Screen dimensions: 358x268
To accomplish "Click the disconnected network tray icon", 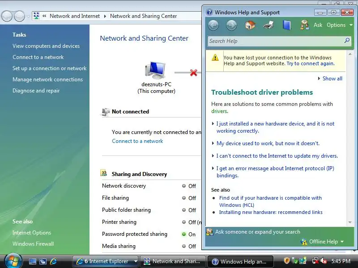I will click(315, 261).
